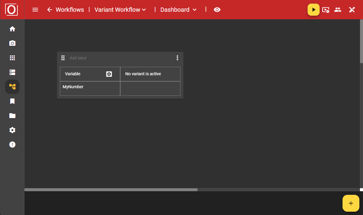Open the server storage icon in sidebar
This screenshot has width=363, height=215.
pyautogui.click(x=12, y=72)
